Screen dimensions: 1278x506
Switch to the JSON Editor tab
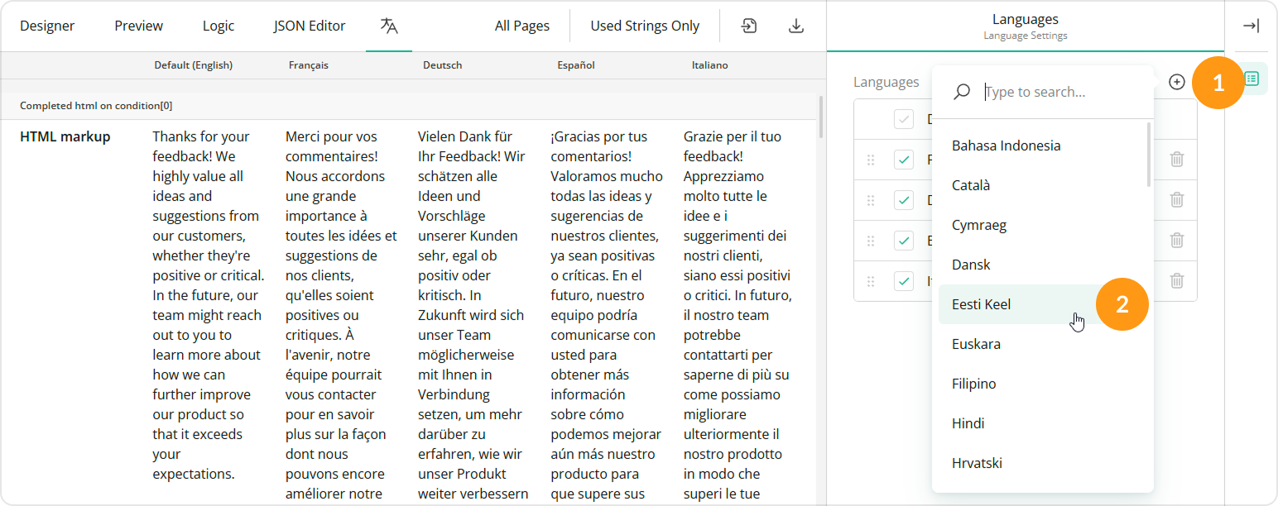pyautogui.click(x=309, y=26)
